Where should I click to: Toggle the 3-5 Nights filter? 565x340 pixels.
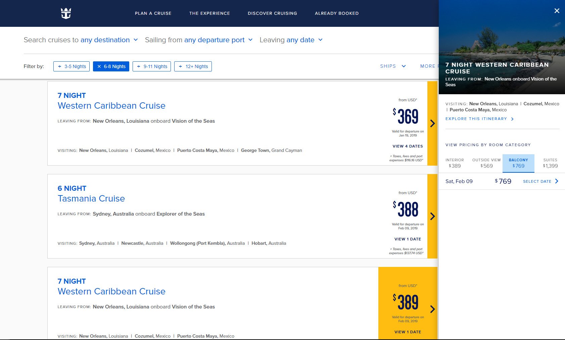[x=72, y=66]
